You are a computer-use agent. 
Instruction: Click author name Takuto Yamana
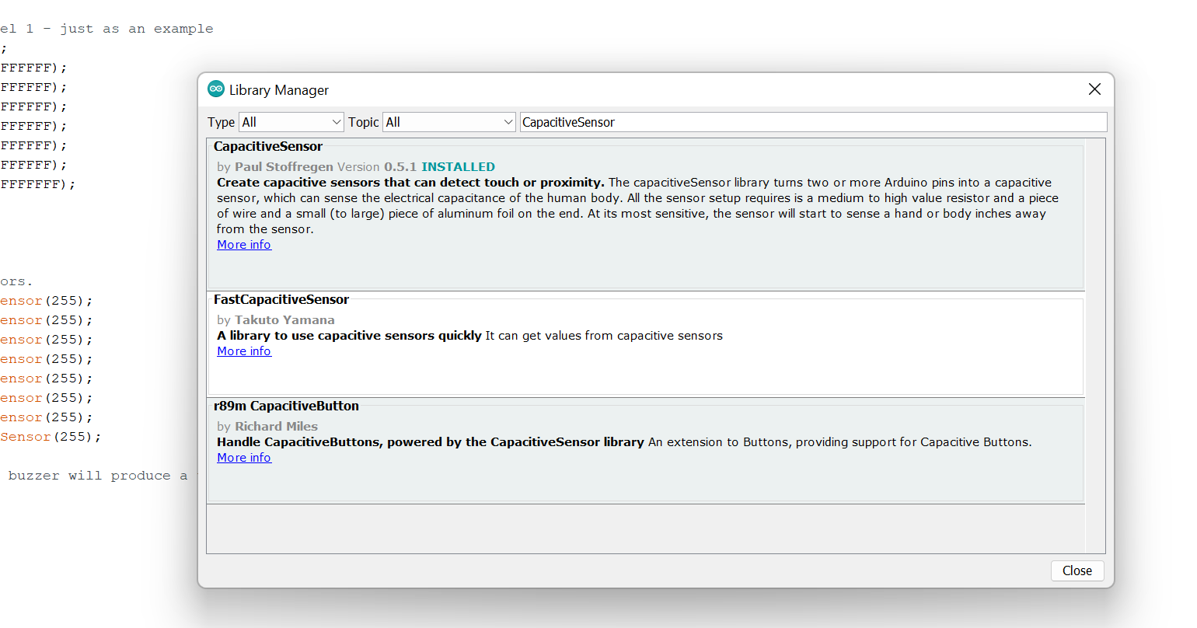tap(284, 320)
